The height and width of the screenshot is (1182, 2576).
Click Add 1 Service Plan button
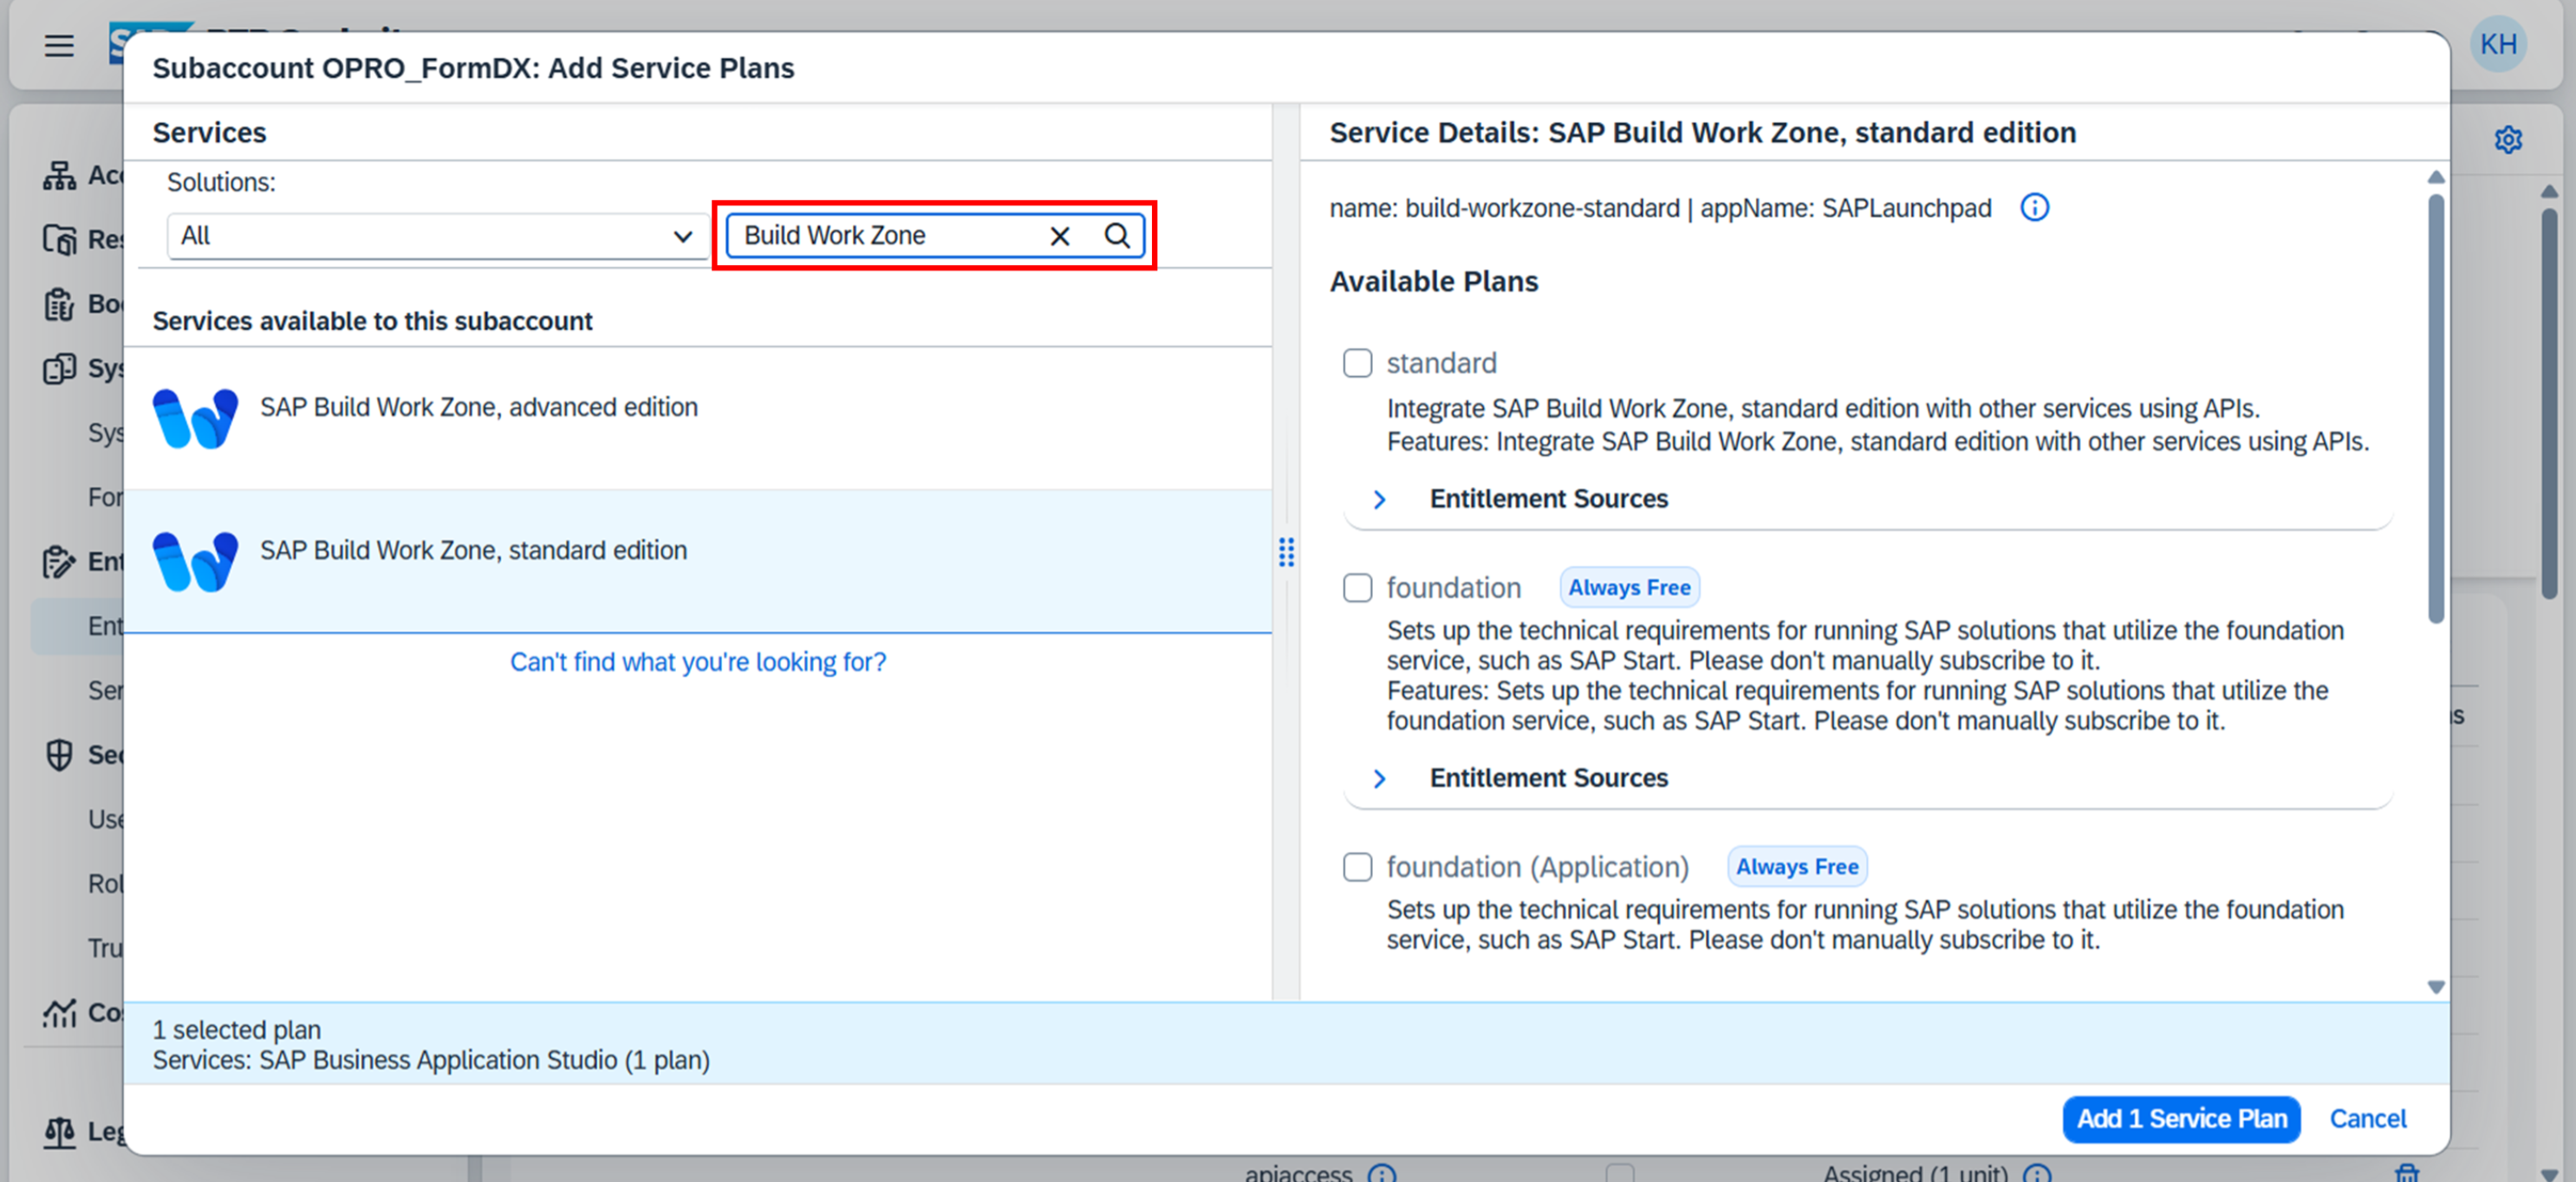click(x=2180, y=1118)
